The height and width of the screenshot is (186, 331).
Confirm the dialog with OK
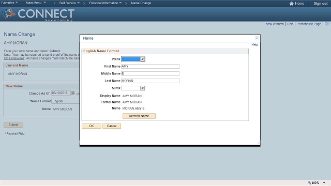(x=92, y=126)
